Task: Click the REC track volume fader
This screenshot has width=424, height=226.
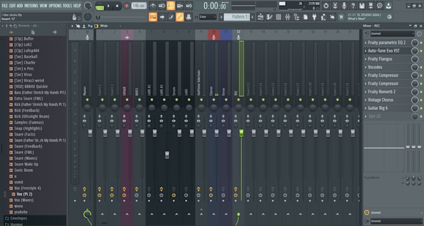Action: coord(241,132)
